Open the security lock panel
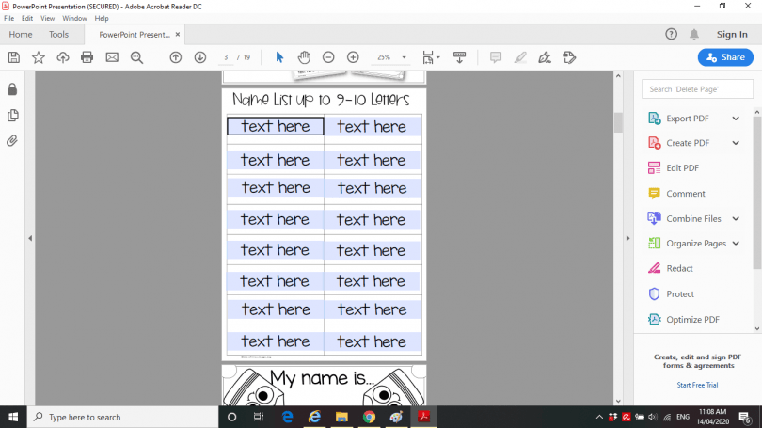762x428 pixels. pyautogui.click(x=12, y=89)
